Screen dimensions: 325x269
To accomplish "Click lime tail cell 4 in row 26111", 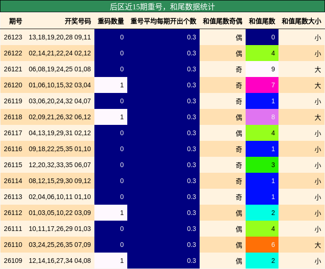I will tap(262, 229).
